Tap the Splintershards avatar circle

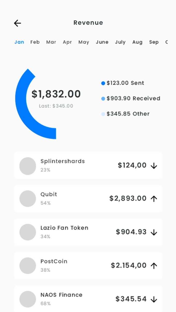pyautogui.click(x=28, y=166)
